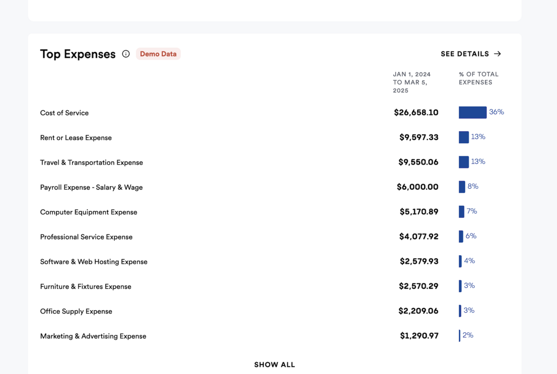Click the $5,170.89 amount

point(419,212)
